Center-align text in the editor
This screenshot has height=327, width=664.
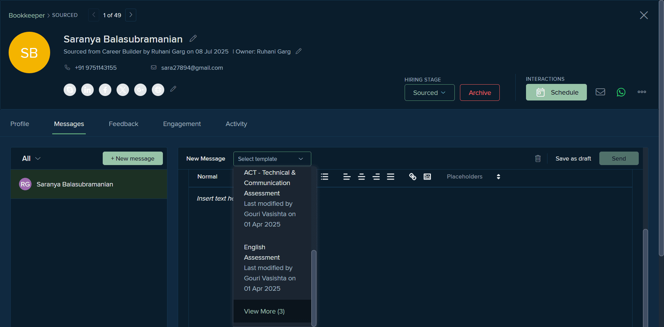(x=361, y=176)
